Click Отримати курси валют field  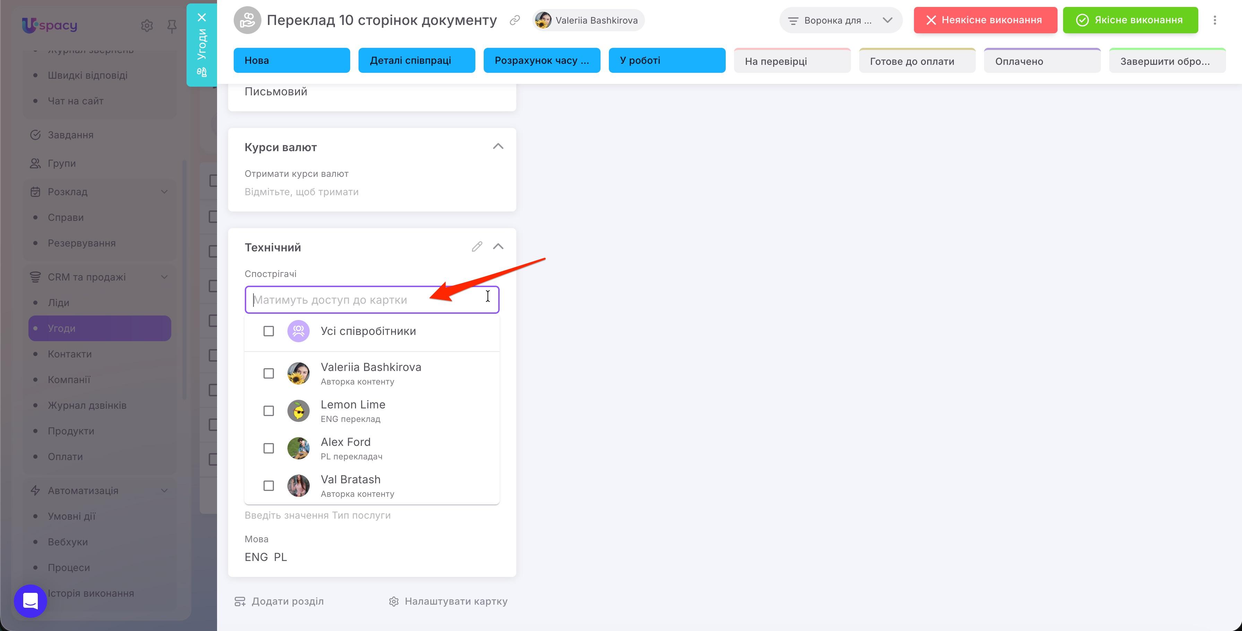pos(301,192)
